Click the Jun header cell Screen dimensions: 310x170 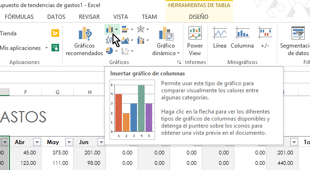(89, 142)
